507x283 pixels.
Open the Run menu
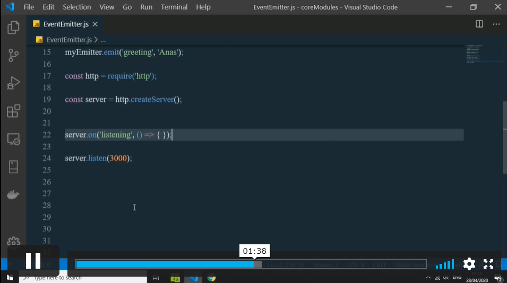pyautogui.click(x=146, y=7)
